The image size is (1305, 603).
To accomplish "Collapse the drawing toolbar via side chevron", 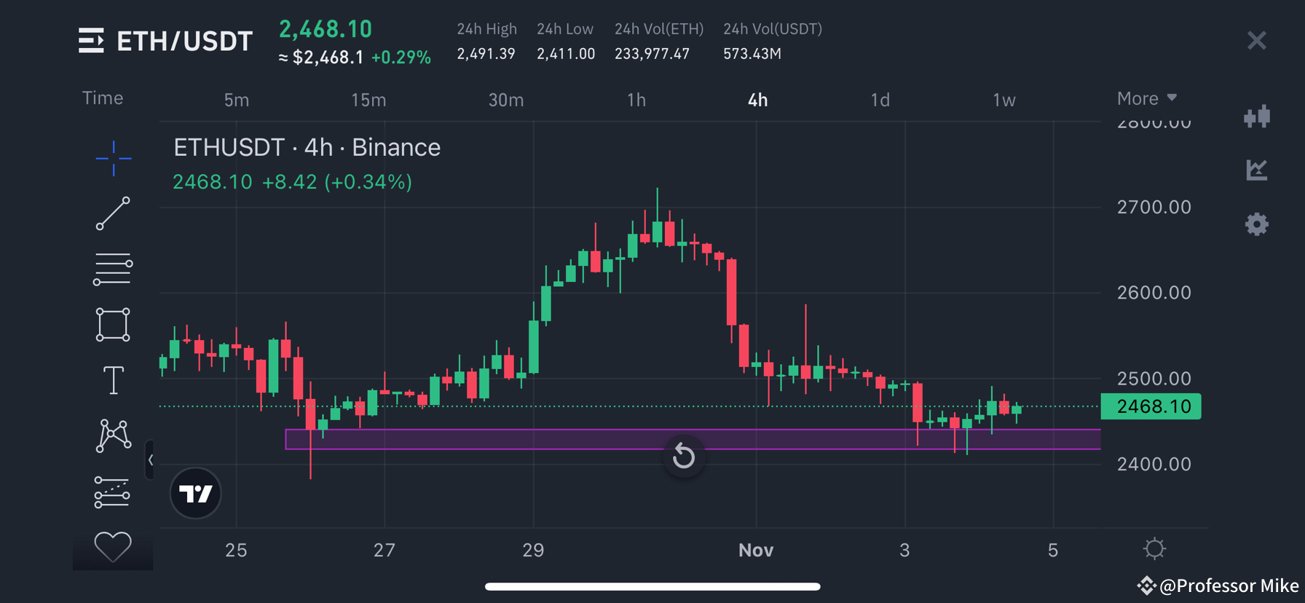I will [151, 460].
